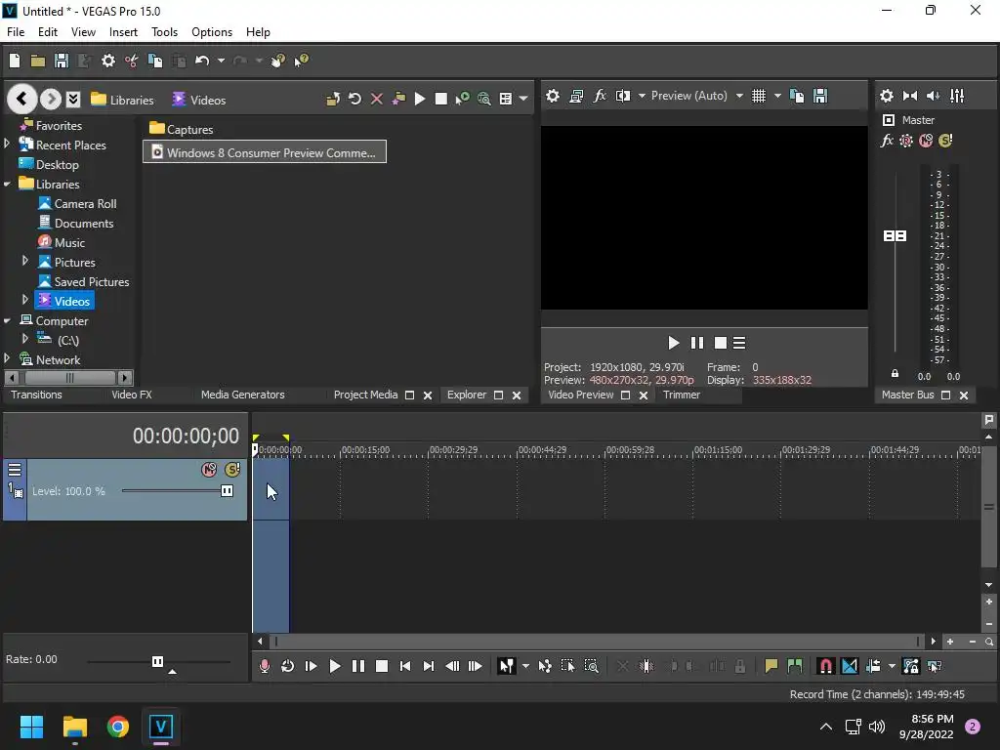Copy snapshot to clipboard in preview

click(x=797, y=96)
